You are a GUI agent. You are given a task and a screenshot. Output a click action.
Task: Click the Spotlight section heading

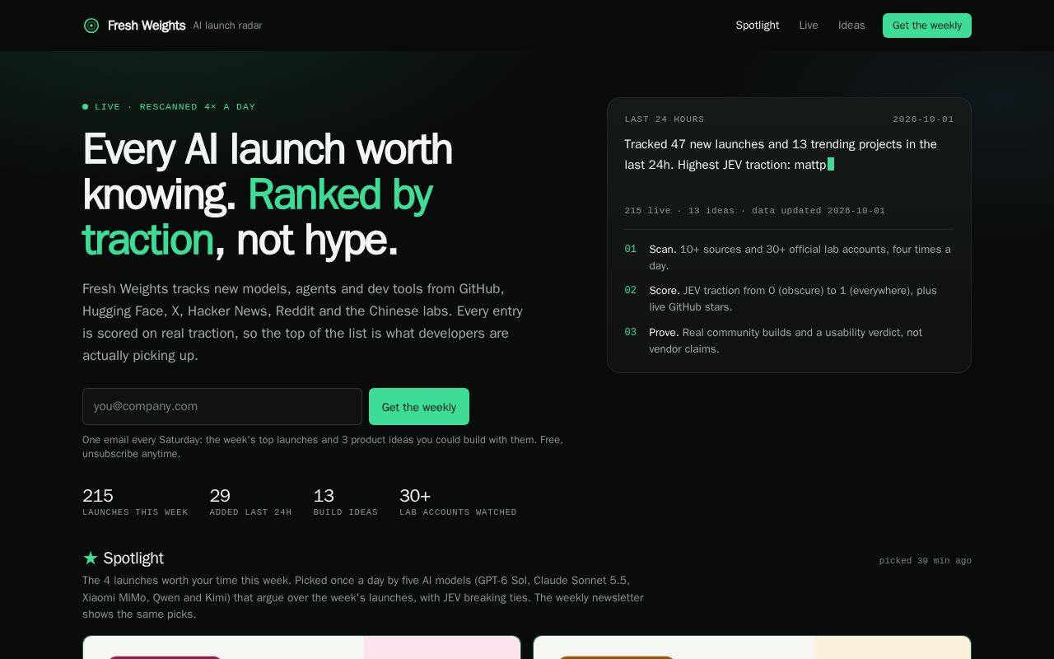pos(133,558)
